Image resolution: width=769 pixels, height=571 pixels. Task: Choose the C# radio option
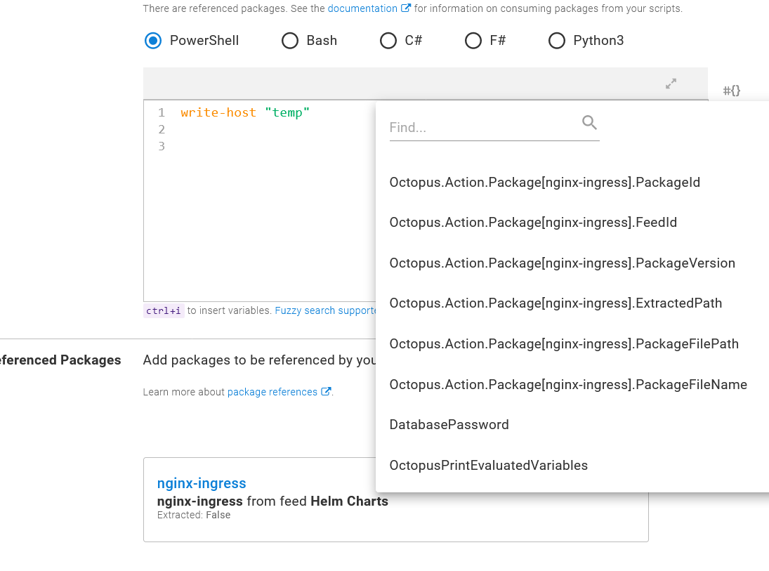[x=388, y=41]
